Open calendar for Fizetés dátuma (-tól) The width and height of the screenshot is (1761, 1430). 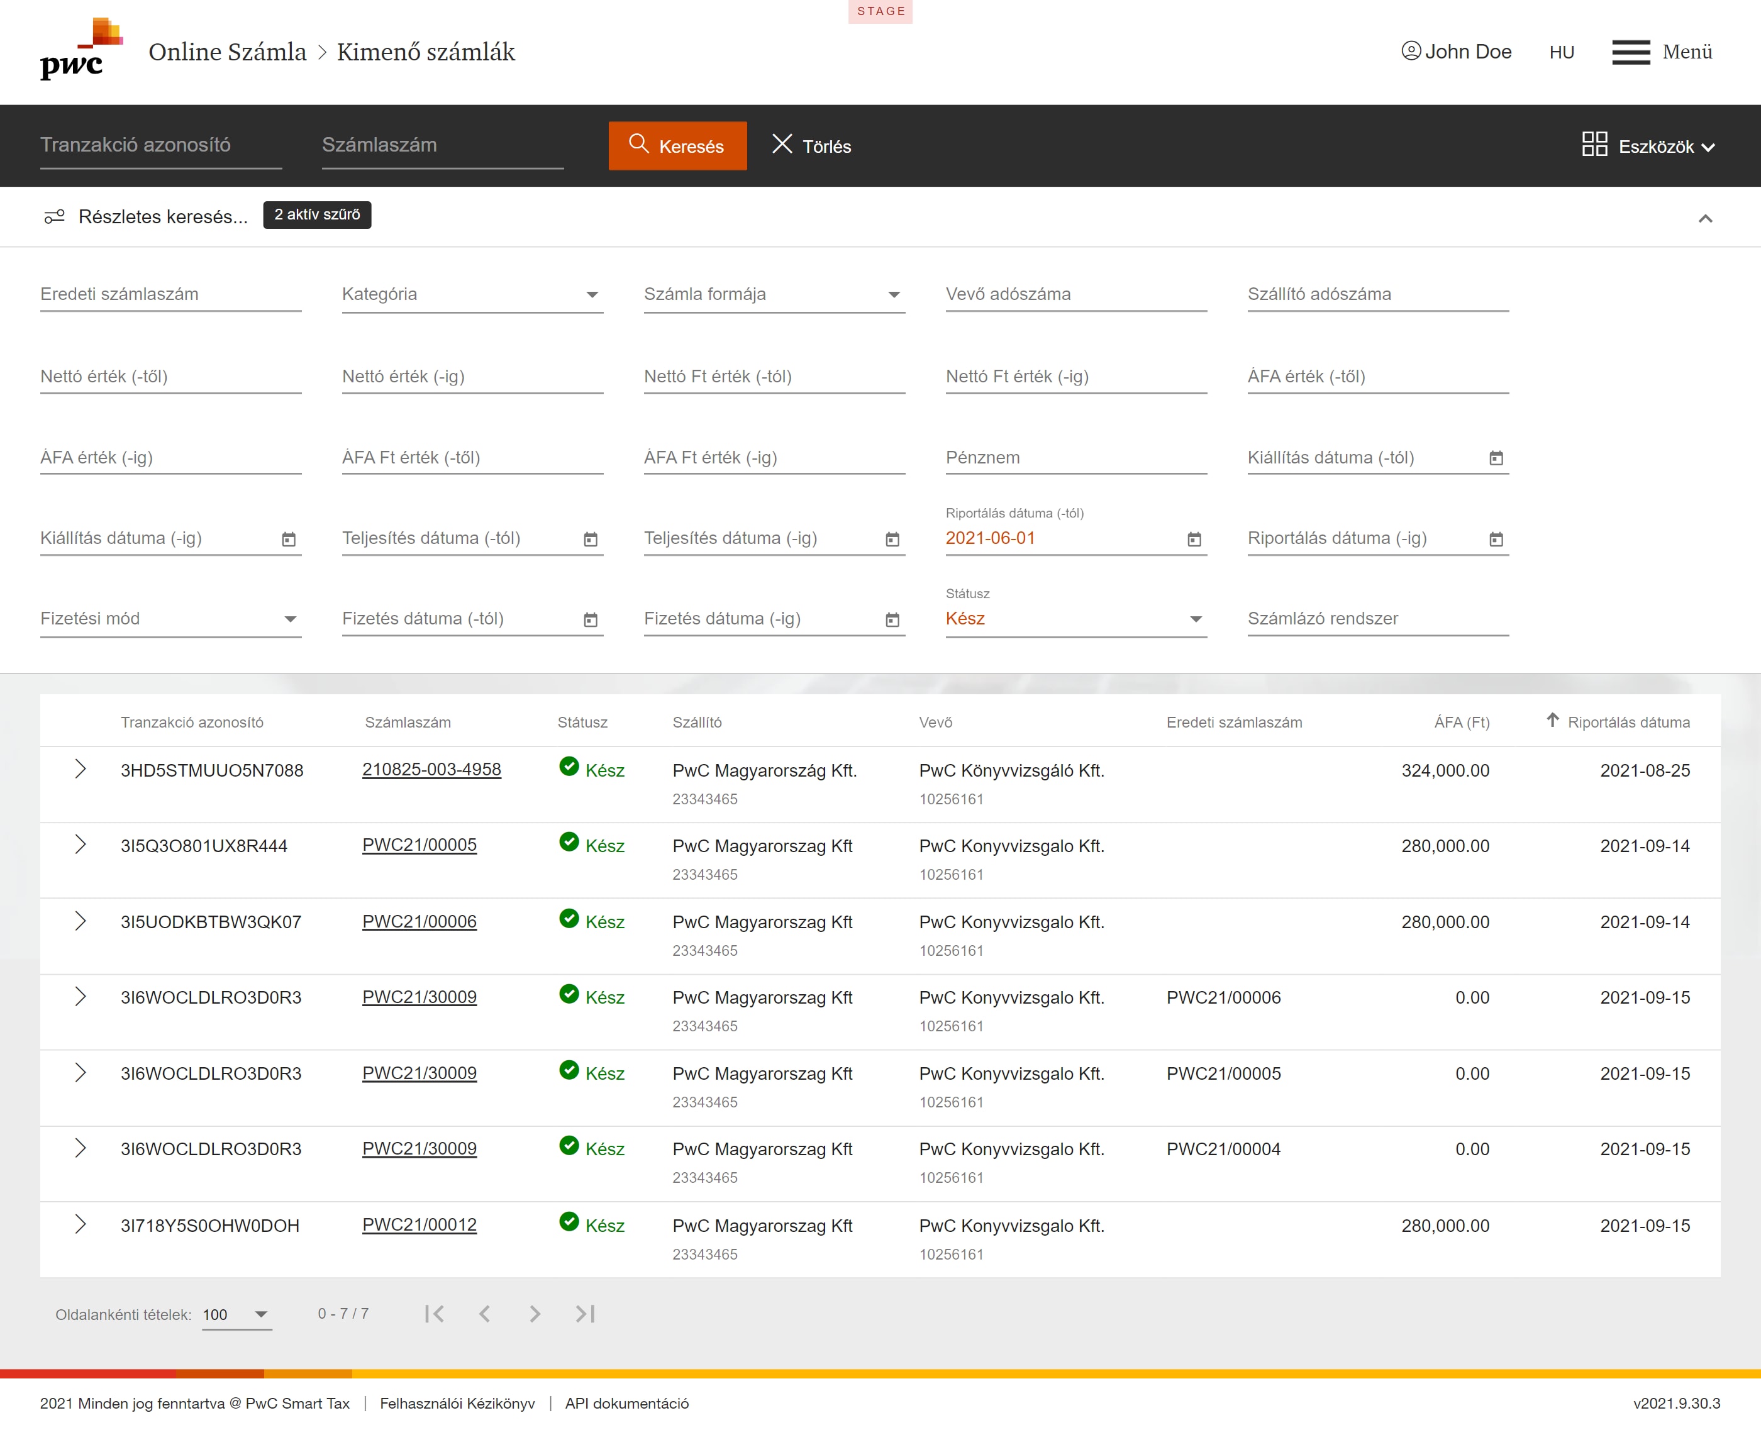[591, 619]
